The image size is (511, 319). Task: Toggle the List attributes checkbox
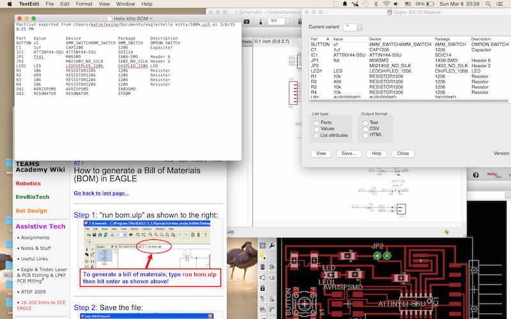coord(316,135)
